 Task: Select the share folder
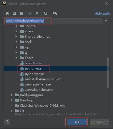27,31
